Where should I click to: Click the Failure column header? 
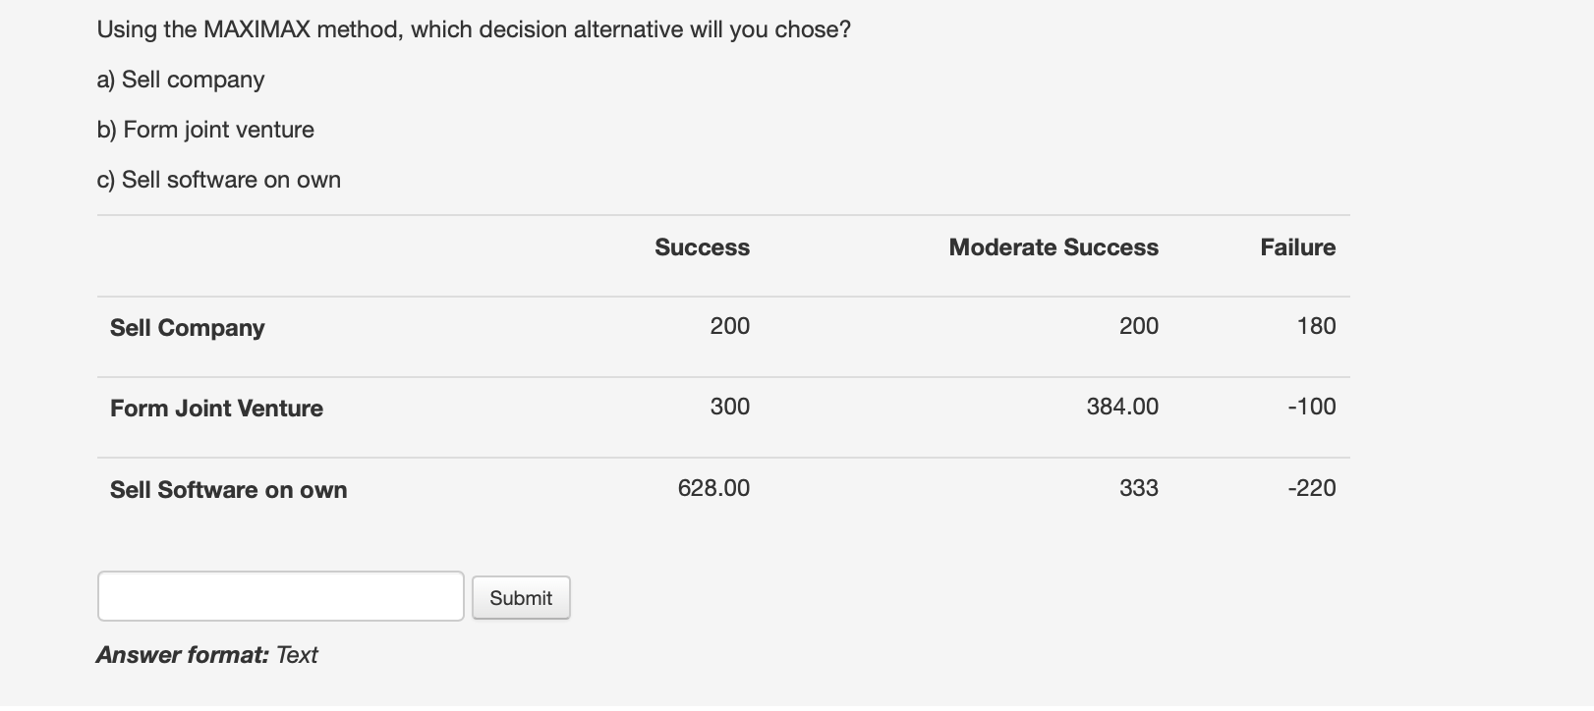click(1297, 247)
